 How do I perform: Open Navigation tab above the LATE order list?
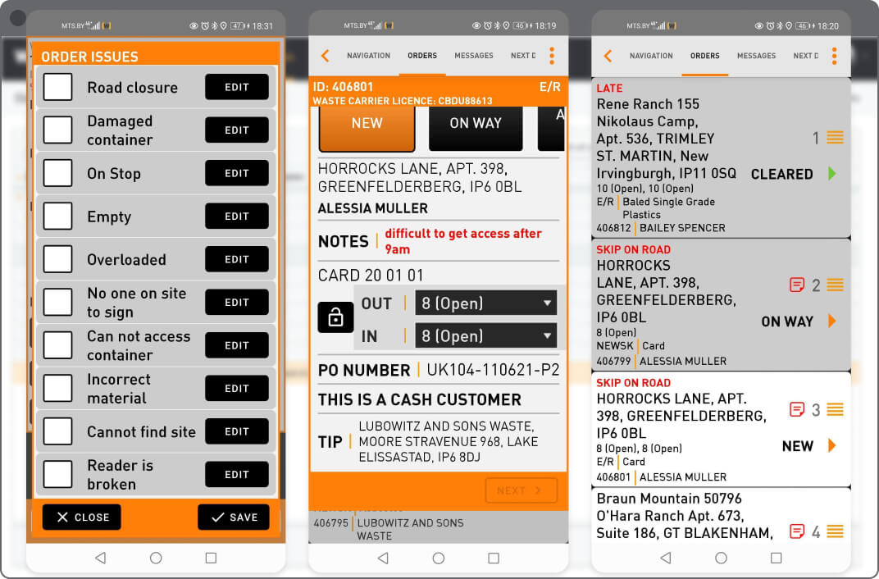[x=651, y=56]
